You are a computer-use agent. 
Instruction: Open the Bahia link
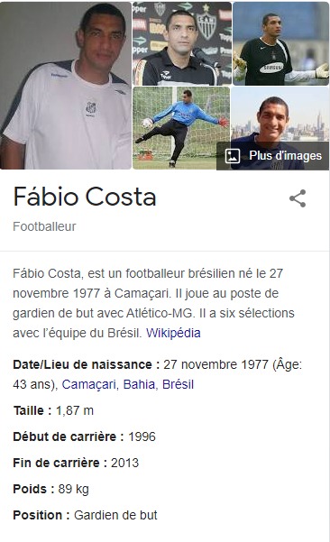pos(139,384)
